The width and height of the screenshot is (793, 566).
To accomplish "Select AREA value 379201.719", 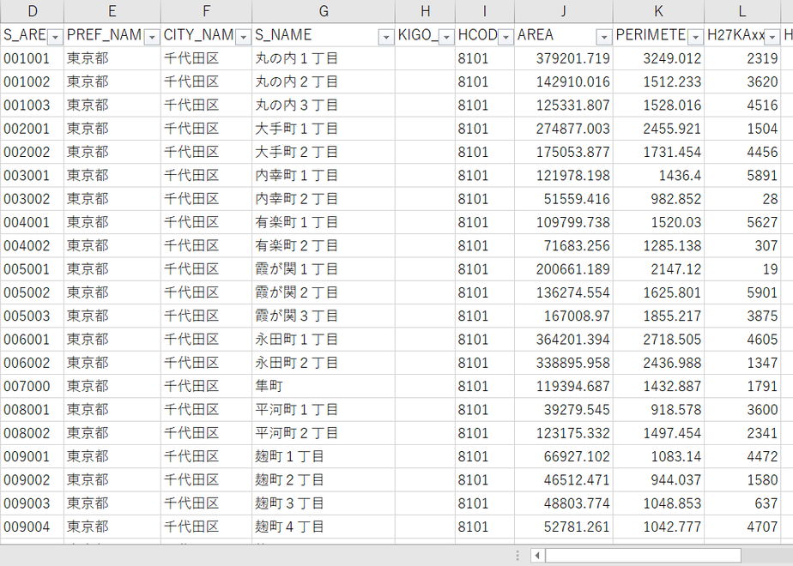I will click(564, 58).
